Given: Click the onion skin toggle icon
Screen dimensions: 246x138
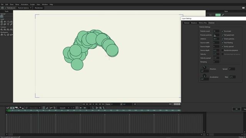Looking at the screenshot, I should tap(27, 108).
